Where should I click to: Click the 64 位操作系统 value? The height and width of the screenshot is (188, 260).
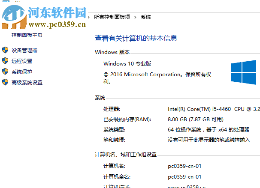[209, 130]
